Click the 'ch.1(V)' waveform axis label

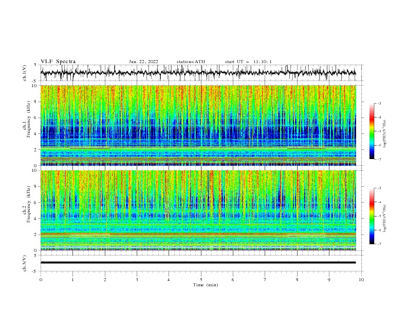click(x=25, y=73)
